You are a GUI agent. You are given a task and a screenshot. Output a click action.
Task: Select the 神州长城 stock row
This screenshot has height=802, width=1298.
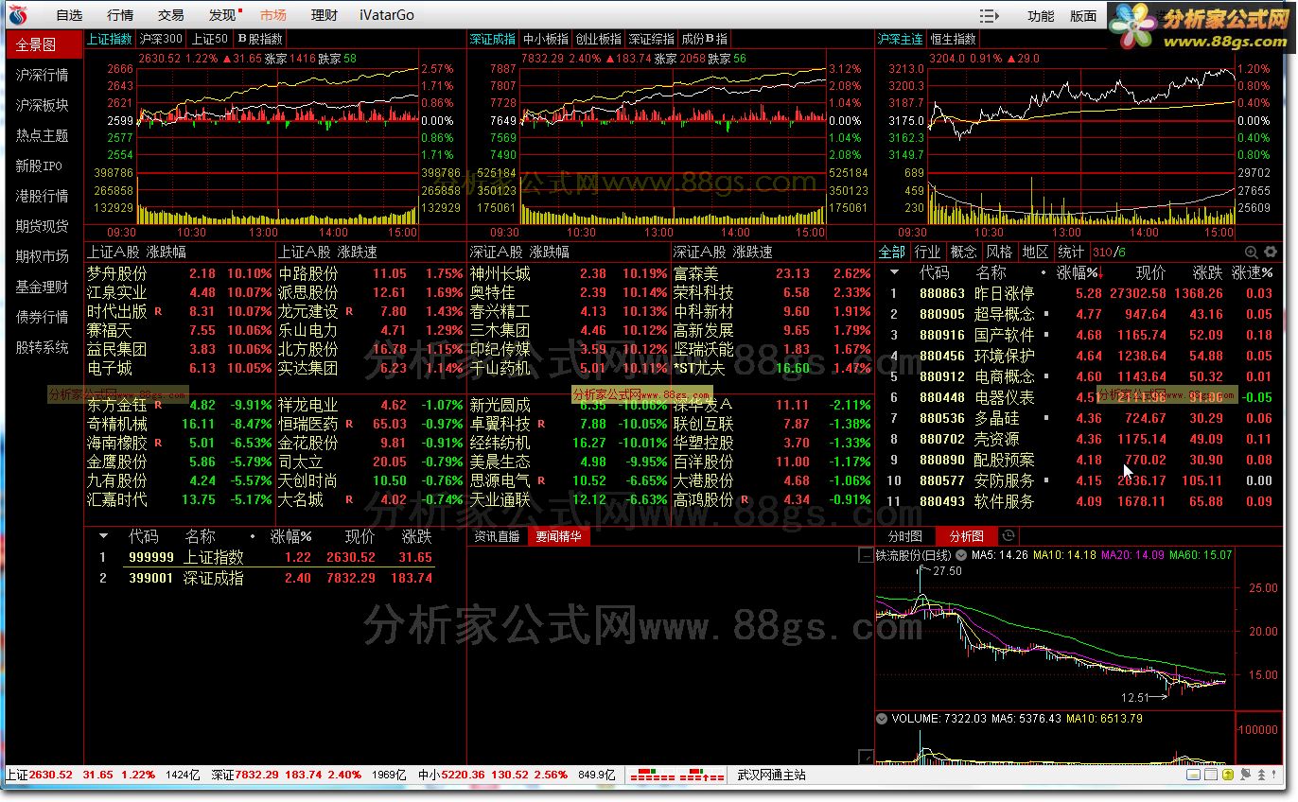(x=569, y=273)
